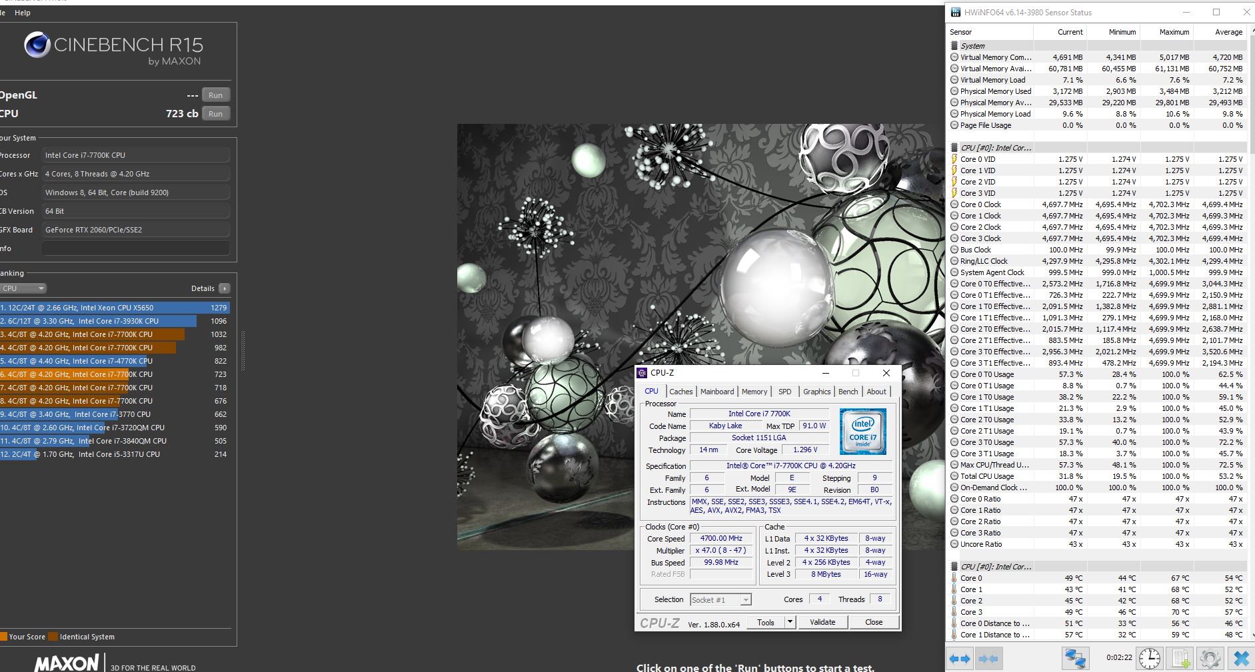Image resolution: width=1255 pixels, height=672 pixels.
Task: Click the Minimum column header in HWiNFO
Action: click(1113, 32)
